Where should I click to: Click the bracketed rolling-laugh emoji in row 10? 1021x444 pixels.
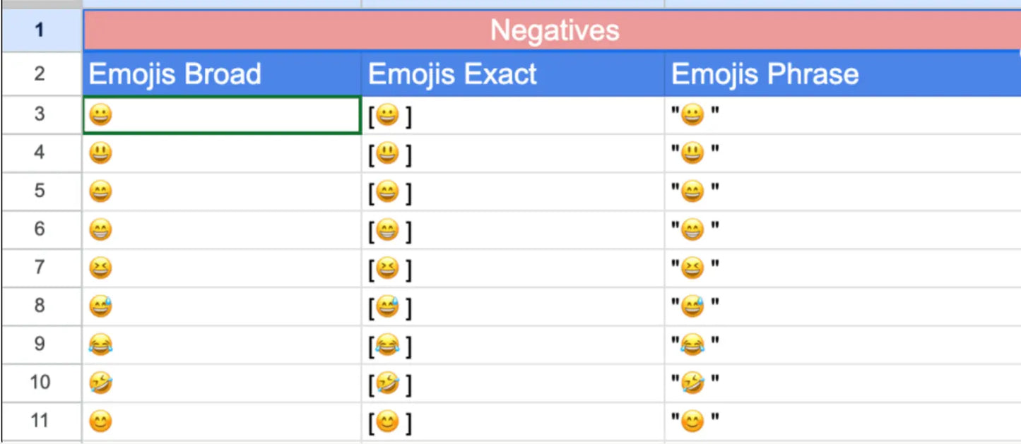(389, 384)
